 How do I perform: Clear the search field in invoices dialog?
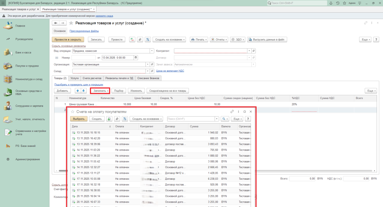click(x=217, y=119)
